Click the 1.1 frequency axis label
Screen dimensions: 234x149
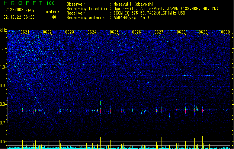3,48
